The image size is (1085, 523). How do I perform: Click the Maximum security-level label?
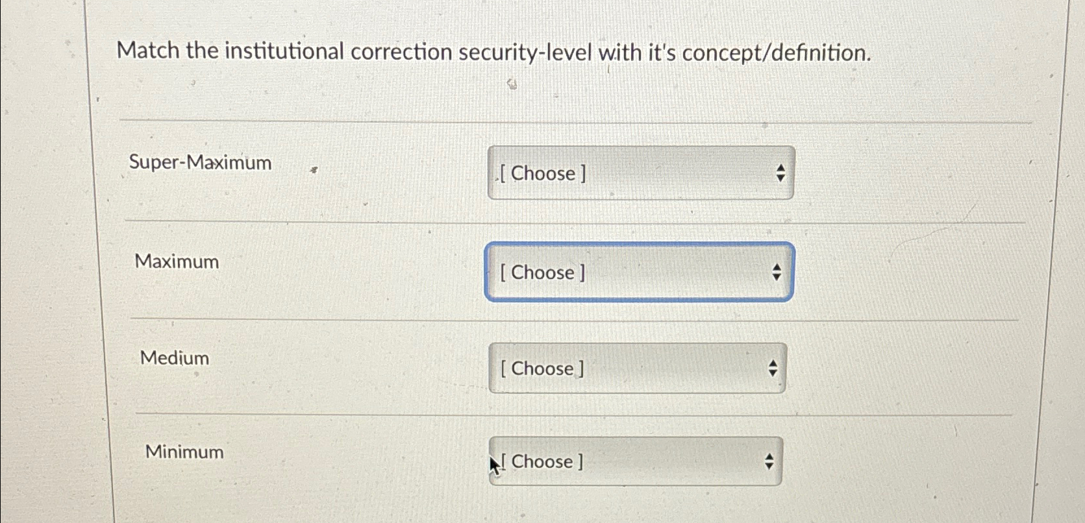(177, 261)
